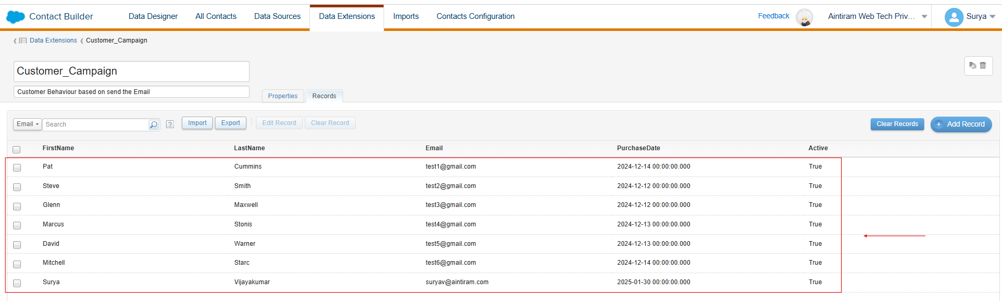Click the table icon in breadcrumb

[23, 40]
